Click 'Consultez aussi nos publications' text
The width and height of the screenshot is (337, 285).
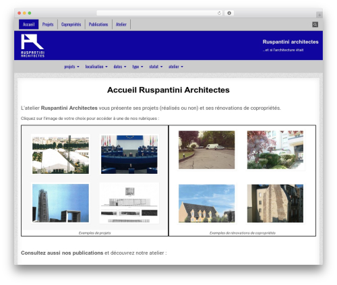(x=62, y=253)
